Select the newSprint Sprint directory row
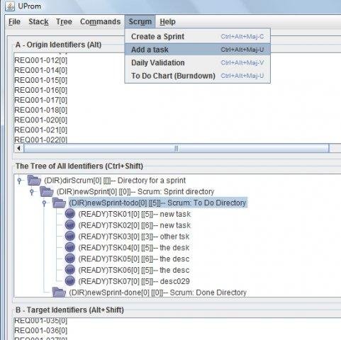The height and width of the screenshot is (340, 341). coord(135,192)
